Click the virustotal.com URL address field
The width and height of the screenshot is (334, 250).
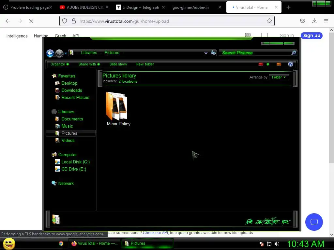[166, 21]
